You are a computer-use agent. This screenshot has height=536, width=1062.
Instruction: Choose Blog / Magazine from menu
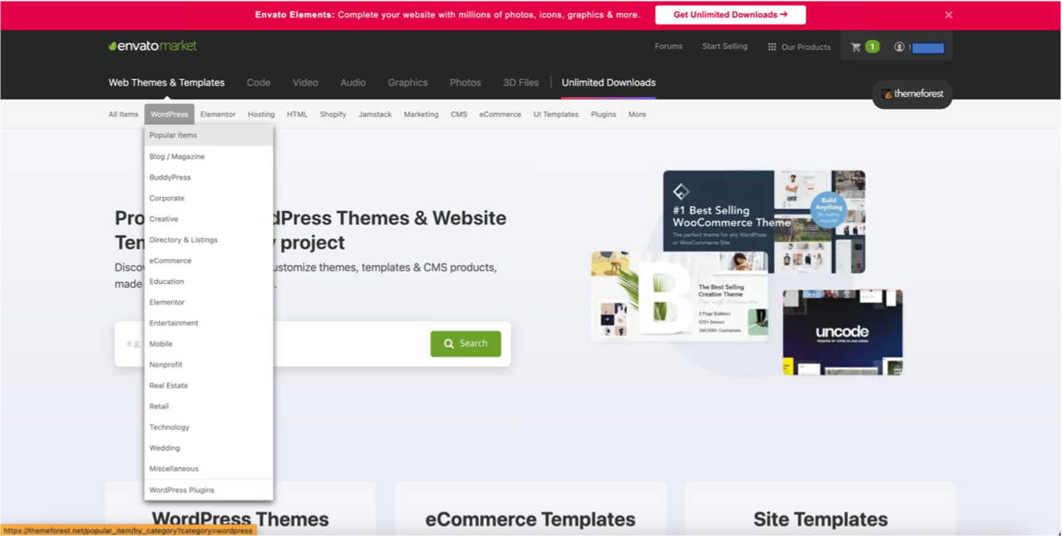point(209,156)
